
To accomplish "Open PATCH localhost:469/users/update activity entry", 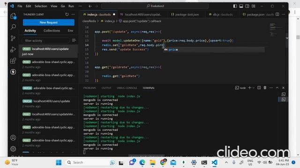I will click(48, 104).
